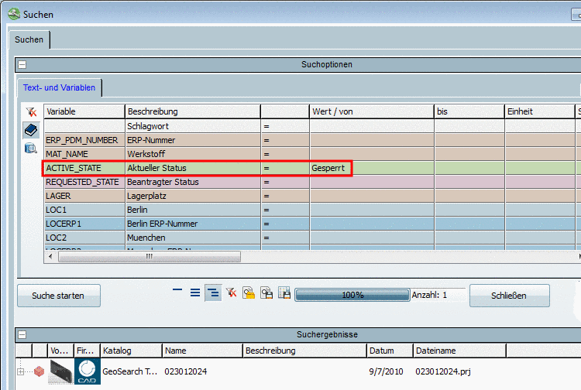Screen dimensions: 581x390
Task: Click the clear filter icon beside the Variable header
Action: (32, 111)
